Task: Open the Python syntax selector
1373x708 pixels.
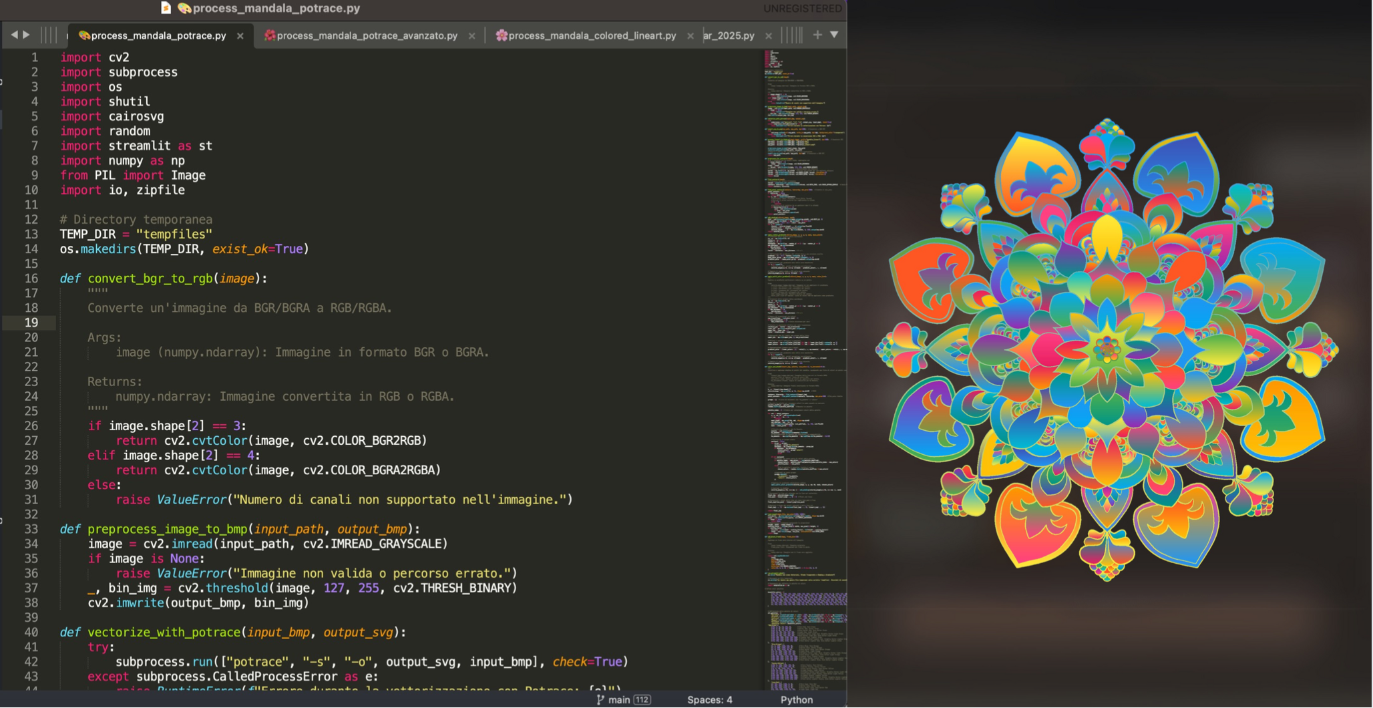Action: point(796,699)
